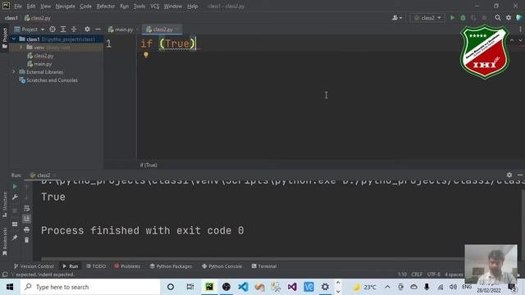Screen dimensions: 525x295
Task: Select Scratches and Consoles
Action: [48, 80]
